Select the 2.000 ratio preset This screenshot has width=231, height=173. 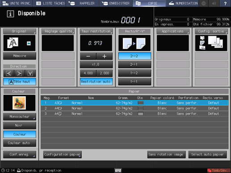point(105,73)
